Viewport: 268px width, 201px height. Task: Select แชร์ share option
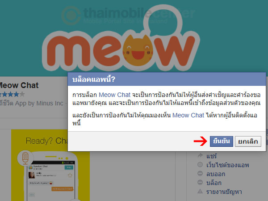point(212,156)
